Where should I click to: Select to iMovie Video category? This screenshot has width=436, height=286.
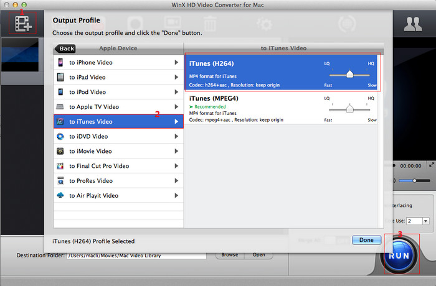(118, 151)
